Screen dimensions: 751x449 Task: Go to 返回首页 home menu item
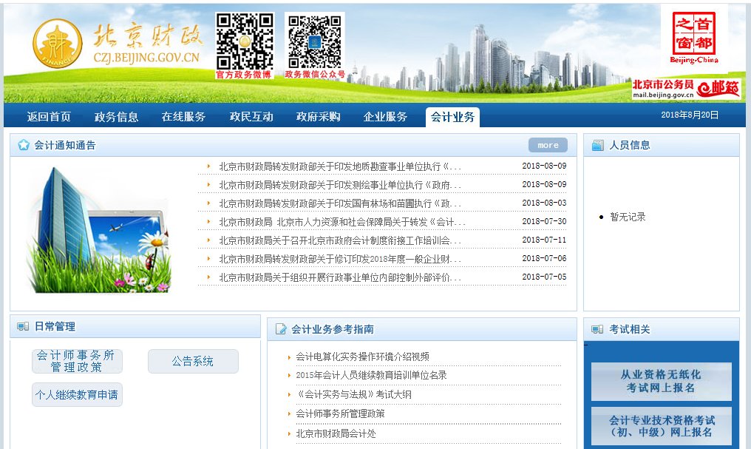[49, 116]
